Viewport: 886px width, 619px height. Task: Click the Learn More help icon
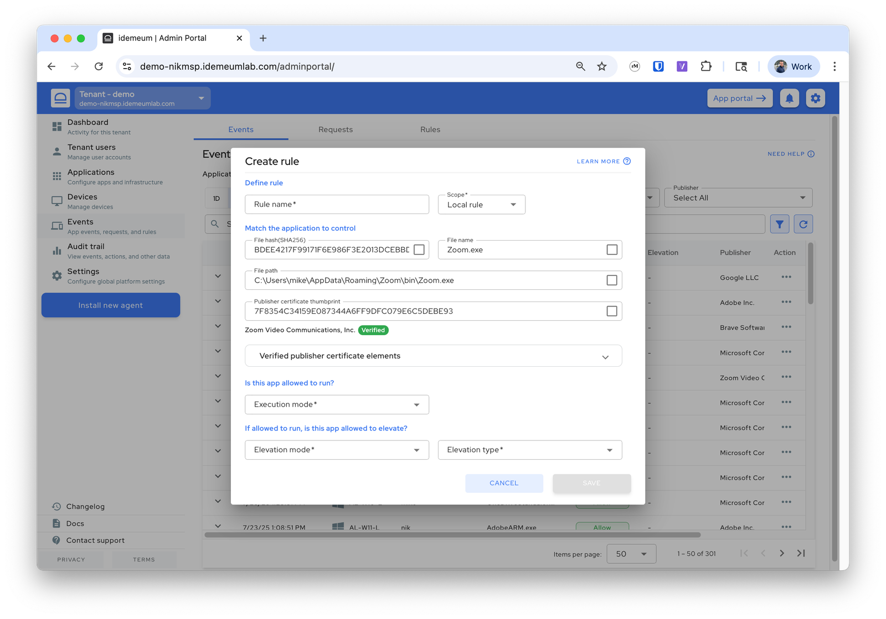[627, 161]
